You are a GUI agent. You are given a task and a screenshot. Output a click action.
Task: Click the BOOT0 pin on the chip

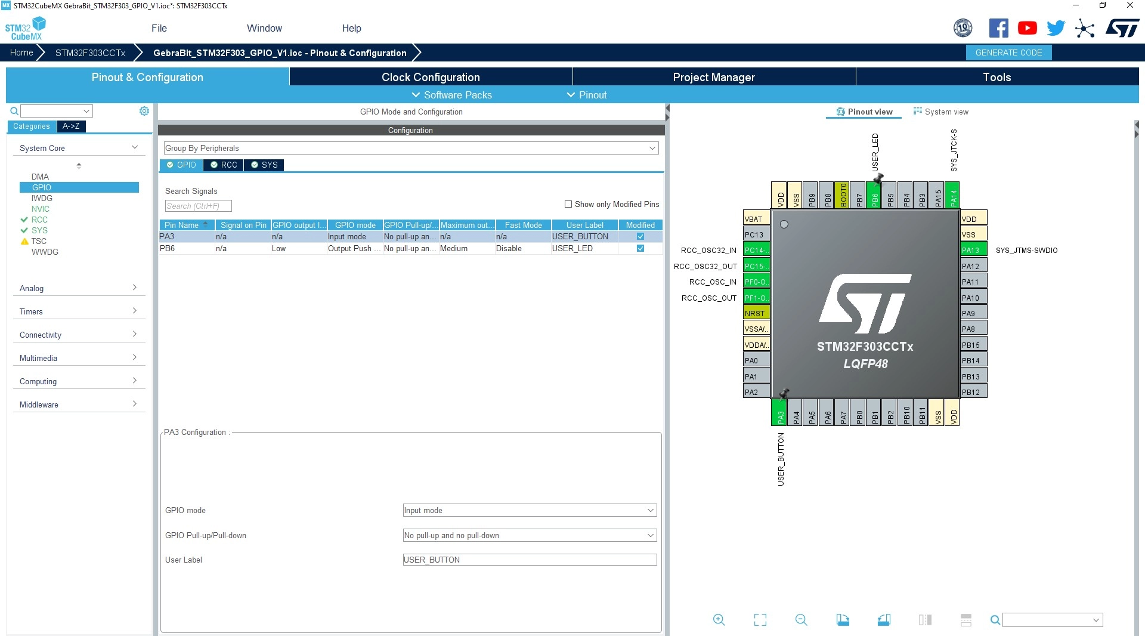[843, 195]
